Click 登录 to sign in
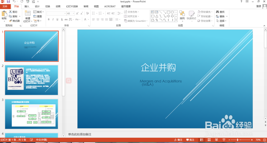267x143 pixels. 259,6
